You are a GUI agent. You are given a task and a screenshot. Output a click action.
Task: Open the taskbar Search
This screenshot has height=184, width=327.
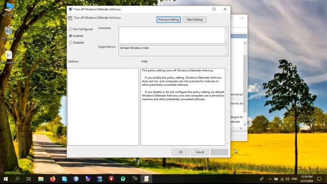tap(17, 179)
